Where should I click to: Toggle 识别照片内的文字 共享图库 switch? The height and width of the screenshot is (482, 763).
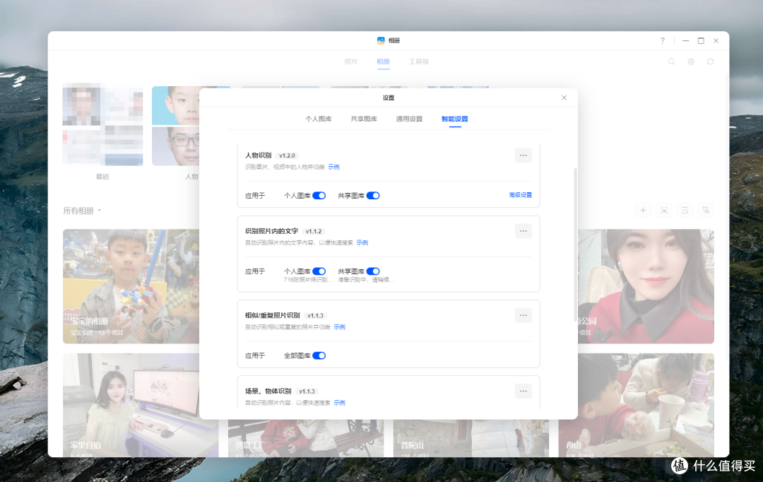373,271
